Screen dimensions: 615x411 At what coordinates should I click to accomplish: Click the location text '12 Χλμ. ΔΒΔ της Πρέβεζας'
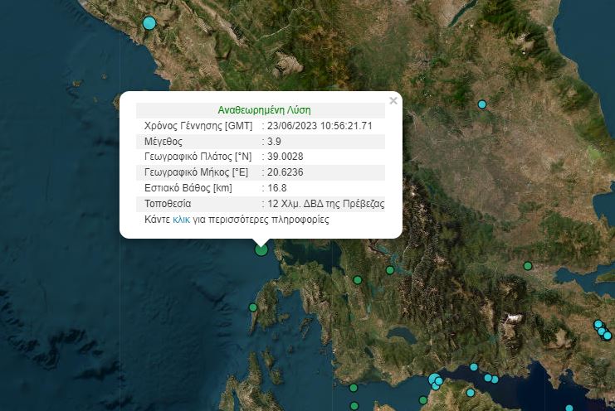click(x=326, y=204)
